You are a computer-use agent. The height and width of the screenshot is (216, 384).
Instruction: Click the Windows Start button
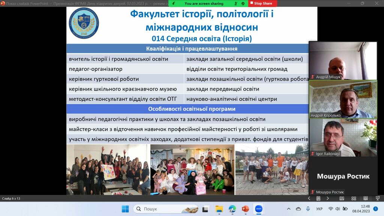125,209
